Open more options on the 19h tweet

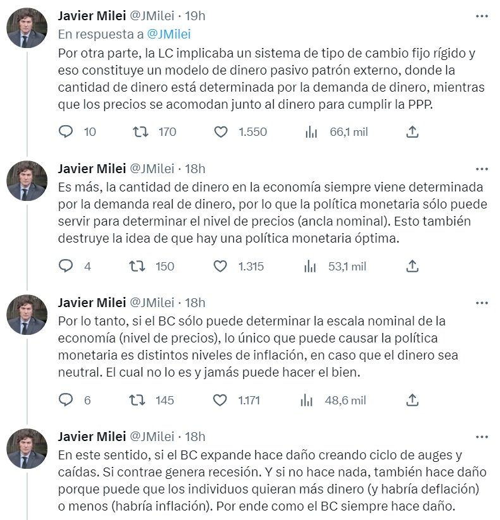482,16
